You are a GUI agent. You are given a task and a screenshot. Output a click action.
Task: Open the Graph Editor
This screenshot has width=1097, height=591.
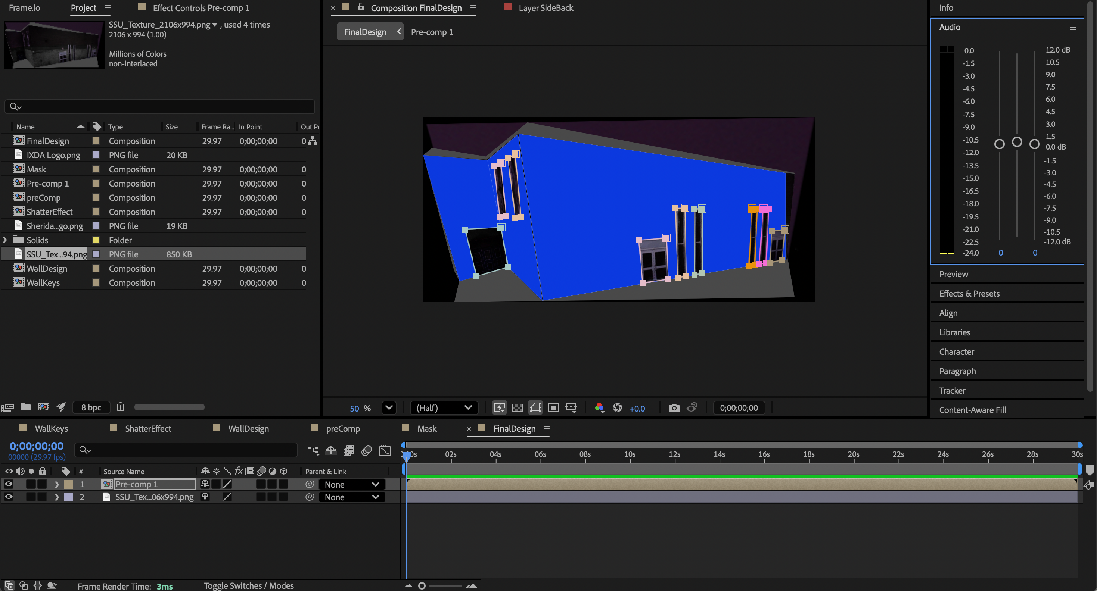click(x=385, y=450)
